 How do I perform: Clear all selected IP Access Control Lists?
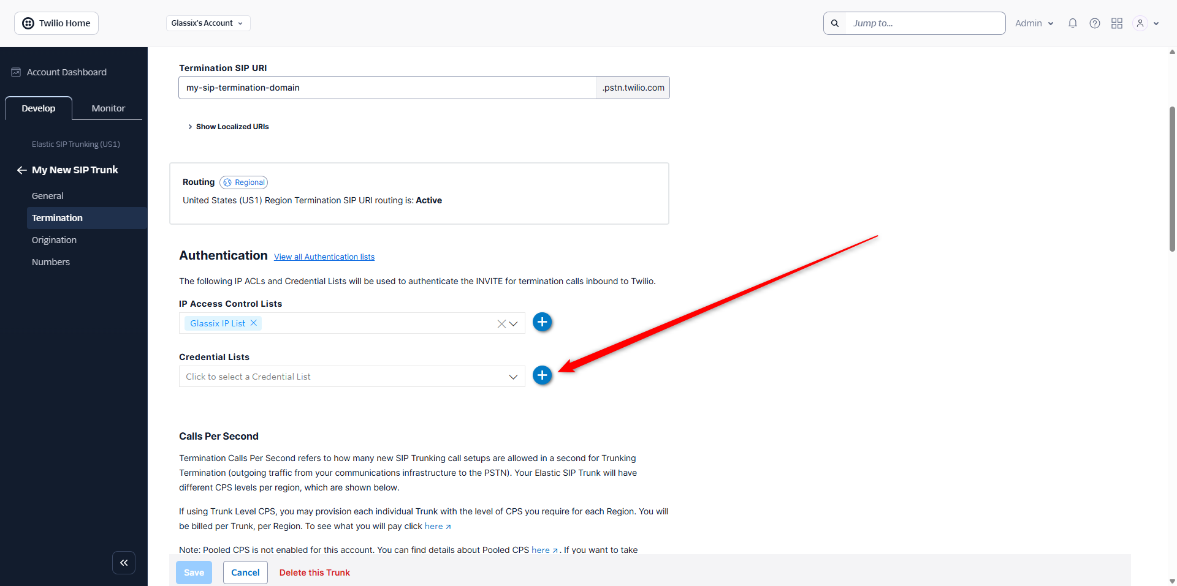tap(501, 324)
